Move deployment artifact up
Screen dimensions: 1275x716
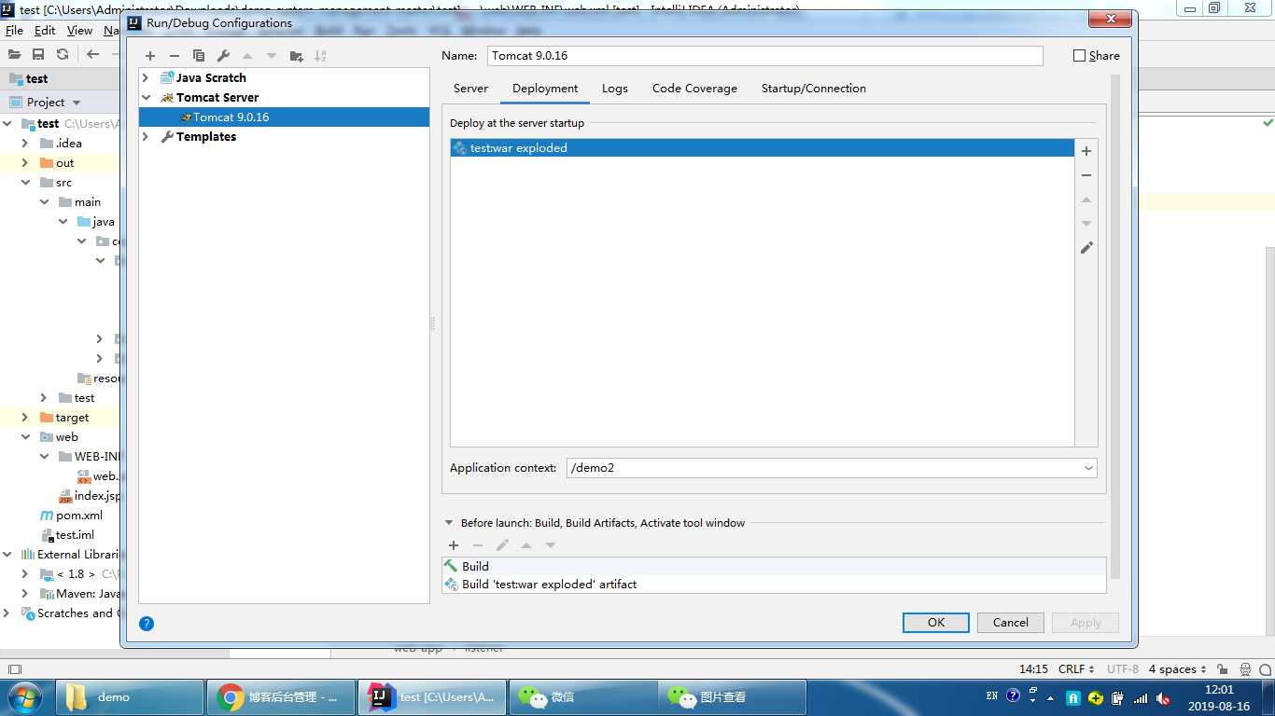click(1086, 200)
